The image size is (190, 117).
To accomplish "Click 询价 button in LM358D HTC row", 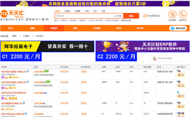I will point(181,75).
